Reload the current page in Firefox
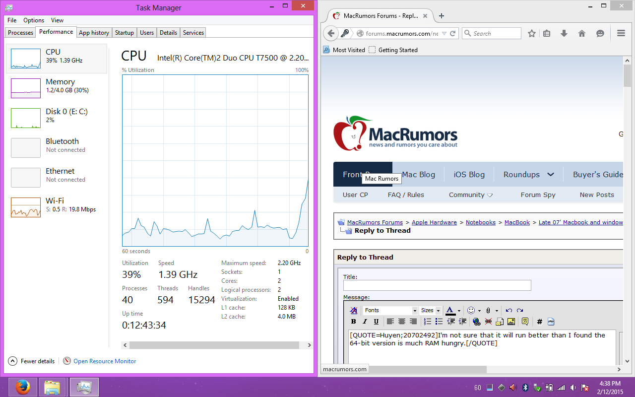 click(x=452, y=34)
